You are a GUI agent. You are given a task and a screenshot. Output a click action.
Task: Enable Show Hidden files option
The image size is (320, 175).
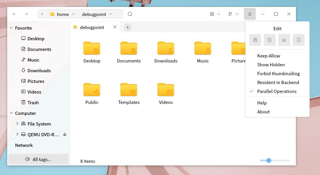coord(271,65)
